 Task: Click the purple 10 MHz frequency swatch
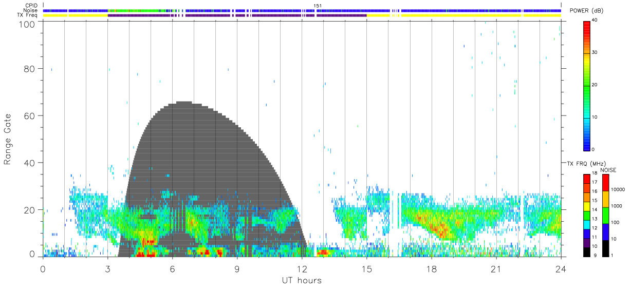tap(587, 243)
